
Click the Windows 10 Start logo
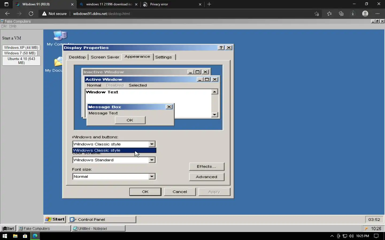point(5,236)
